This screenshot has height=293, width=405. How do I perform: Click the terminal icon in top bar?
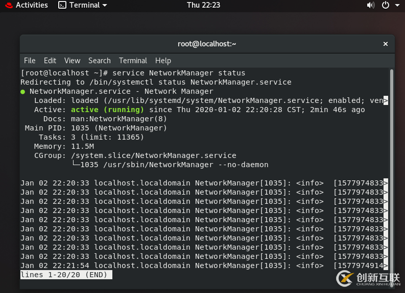[62, 5]
